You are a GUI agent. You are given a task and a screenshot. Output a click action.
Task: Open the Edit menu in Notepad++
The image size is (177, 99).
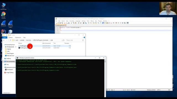pos(59,21)
